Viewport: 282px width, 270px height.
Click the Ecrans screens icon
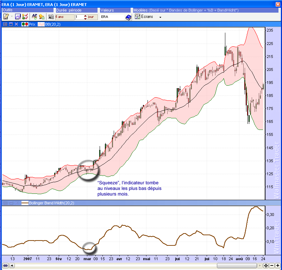137,17
